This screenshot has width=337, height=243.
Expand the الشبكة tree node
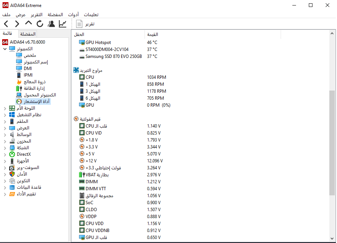point(5,148)
